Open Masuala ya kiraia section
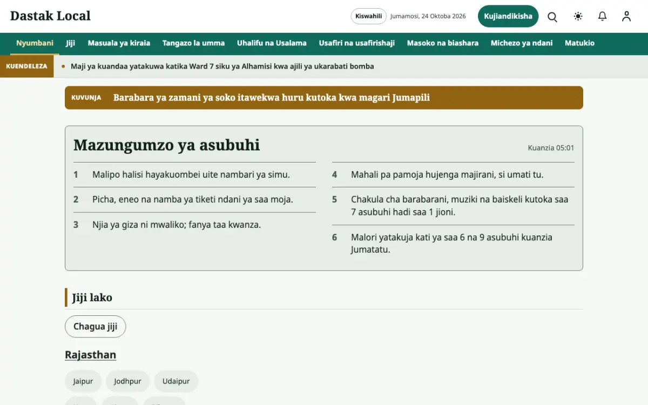Viewport: 648px width, 405px height. click(119, 43)
